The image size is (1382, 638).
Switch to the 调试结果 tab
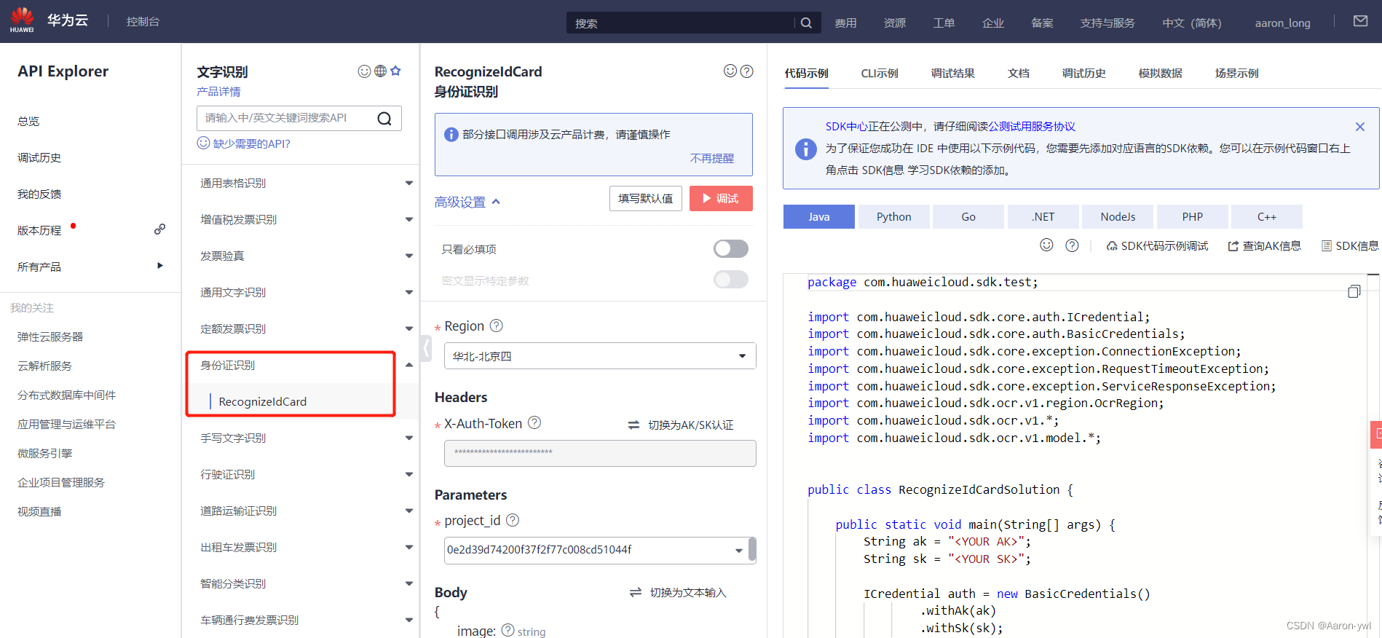point(952,73)
